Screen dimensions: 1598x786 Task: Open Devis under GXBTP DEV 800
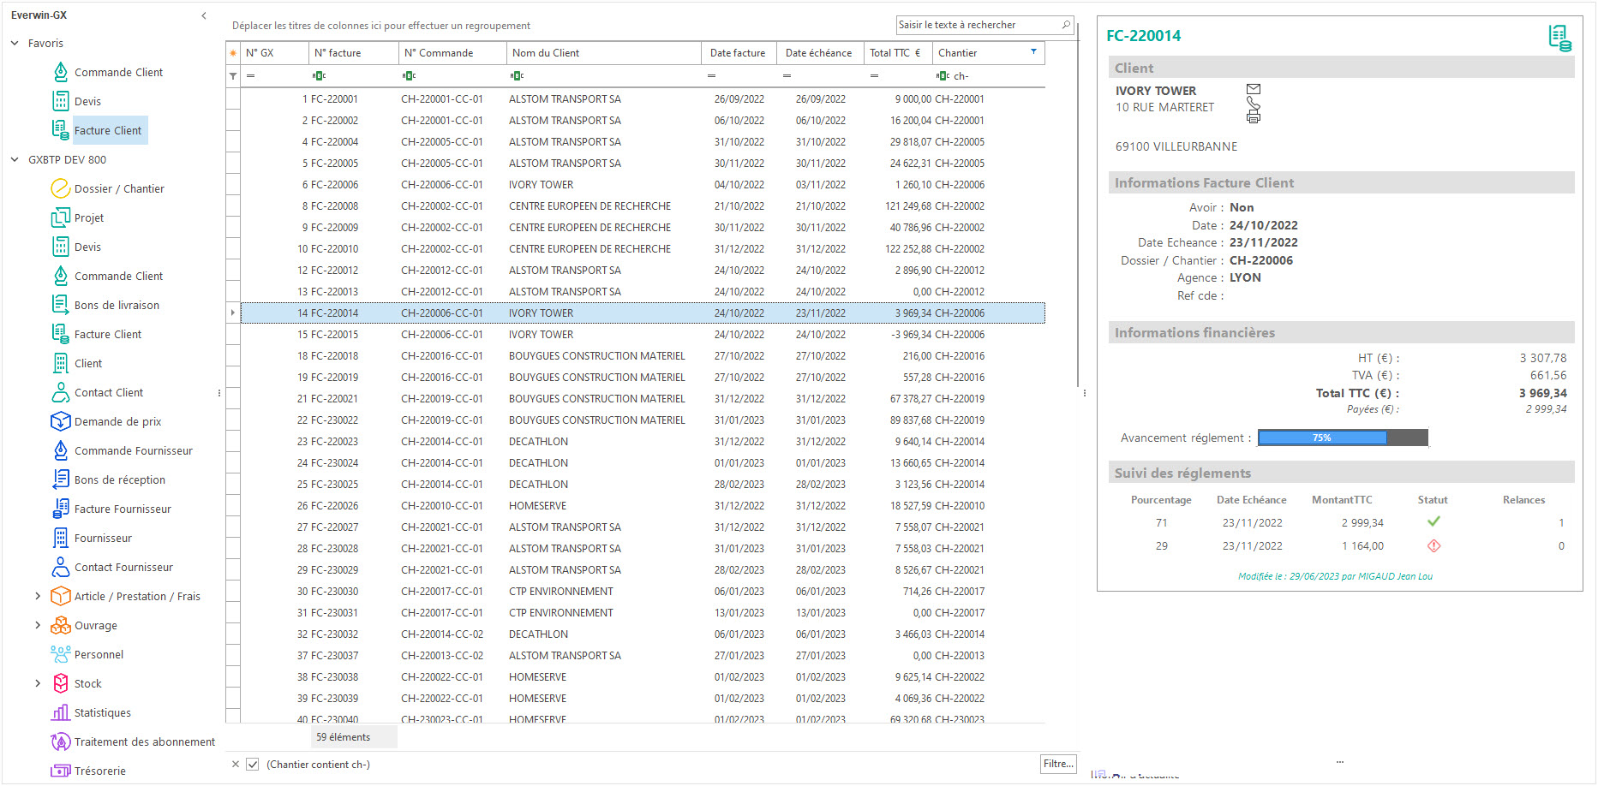point(87,247)
